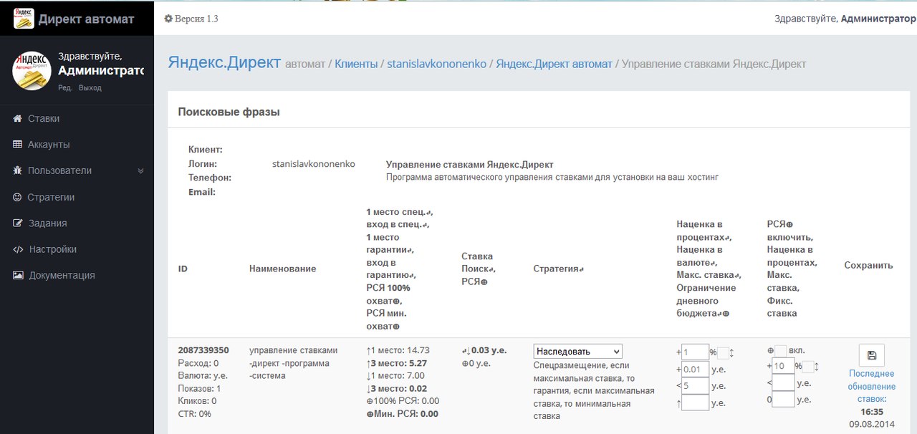Image resolution: width=917 pixels, height=434 pixels.
Task: Click the gear icon beside Версия 1.3
Action: tap(168, 19)
